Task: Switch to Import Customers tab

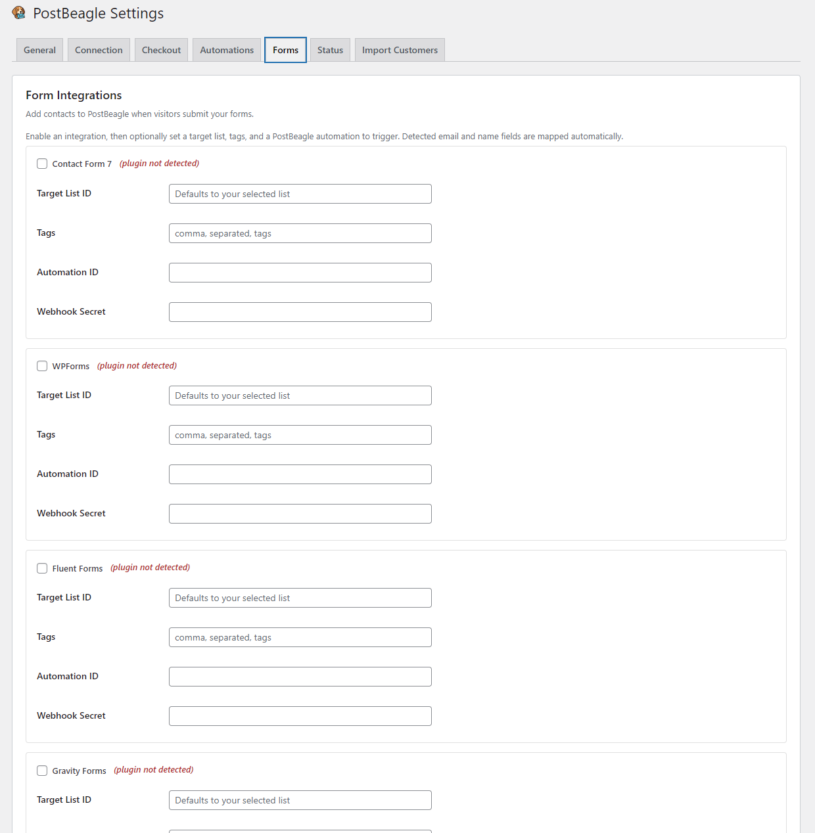Action: pyautogui.click(x=400, y=50)
